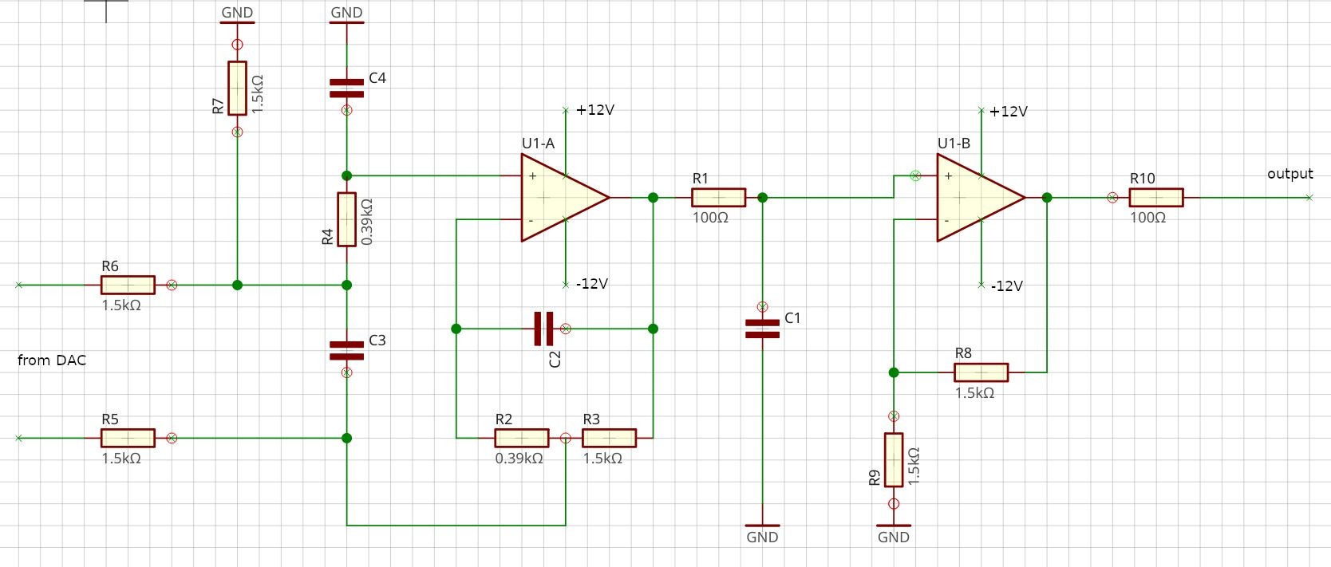Select resistor R10 symbol
Image resolution: width=1331 pixels, height=567 pixels.
tap(1156, 197)
